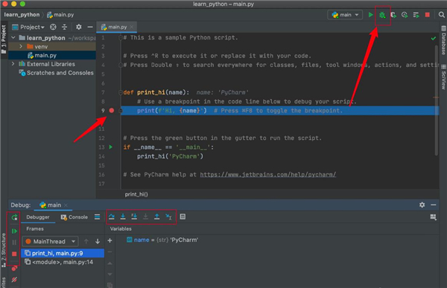Image resolution: width=447 pixels, height=288 pixels.
Task: Restore debug layout icon
Action: [x=433, y=217]
